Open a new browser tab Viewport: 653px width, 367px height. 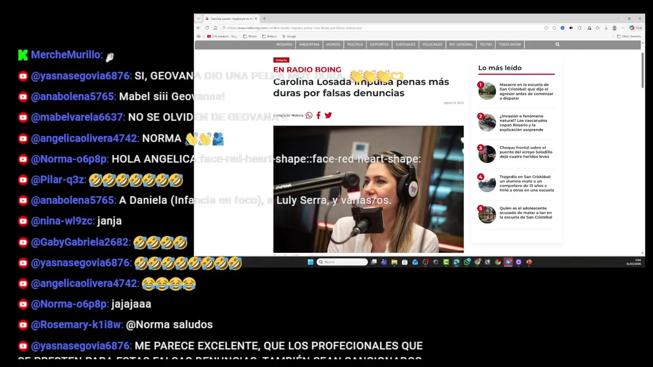click(x=264, y=18)
